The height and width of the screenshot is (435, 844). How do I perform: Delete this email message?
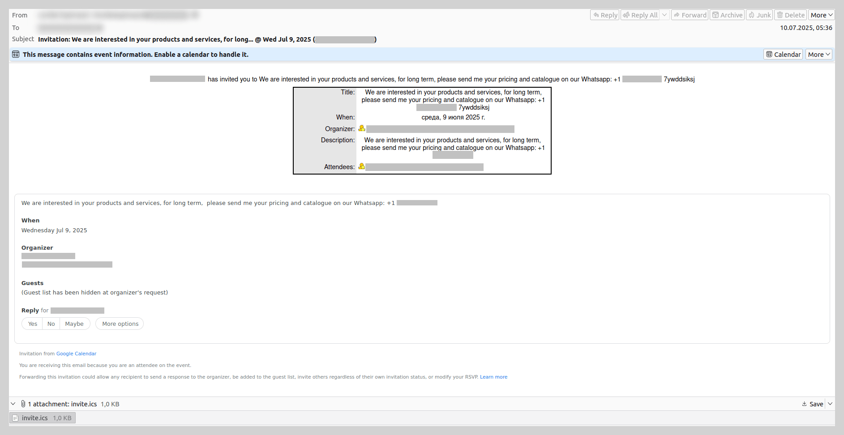(790, 15)
